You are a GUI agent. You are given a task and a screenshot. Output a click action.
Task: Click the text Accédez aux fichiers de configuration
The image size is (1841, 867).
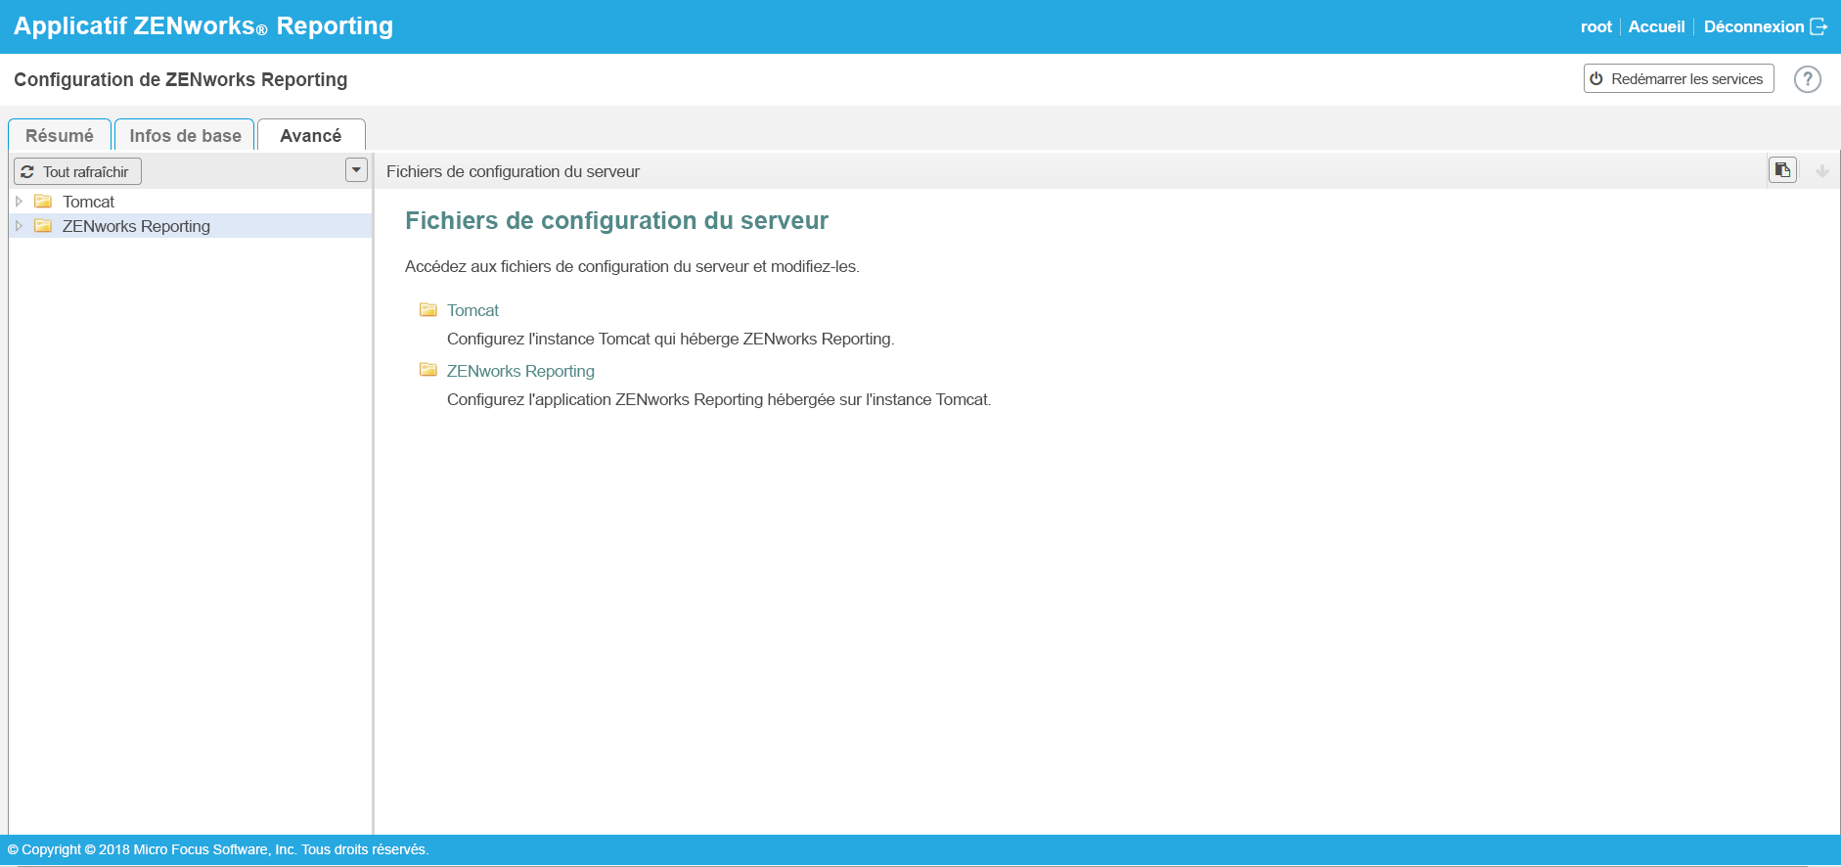(x=632, y=266)
